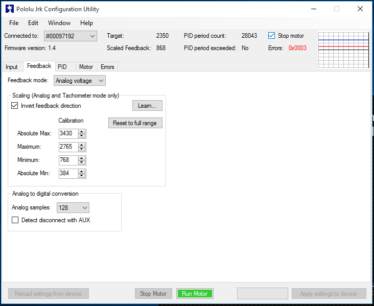Click the Scaled Feedback value 868

click(161, 48)
